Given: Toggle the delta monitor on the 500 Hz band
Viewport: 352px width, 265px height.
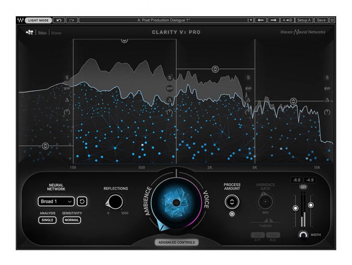Looking at the screenshot, I should tap(170, 100).
